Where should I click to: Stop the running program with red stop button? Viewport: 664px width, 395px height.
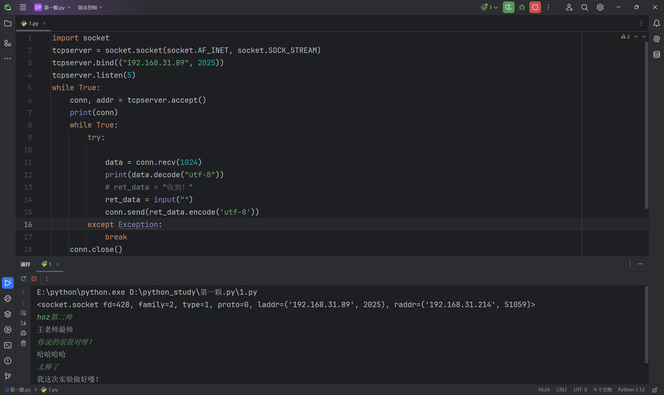pyautogui.click(x=535, y=8)
